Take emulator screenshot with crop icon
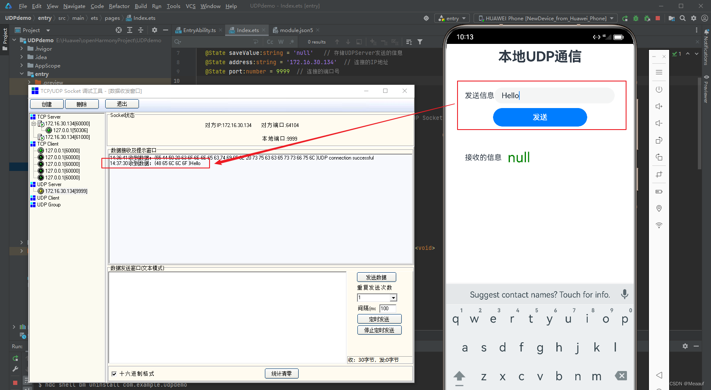 pos(659,174)
